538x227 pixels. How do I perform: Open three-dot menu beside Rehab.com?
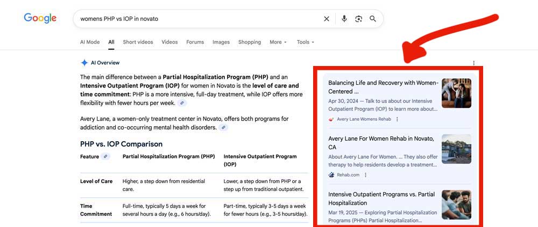coord(366,175)
